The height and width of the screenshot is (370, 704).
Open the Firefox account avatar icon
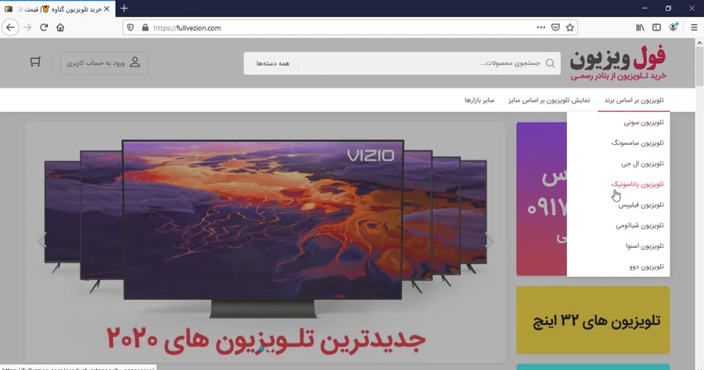coord(673,27)
